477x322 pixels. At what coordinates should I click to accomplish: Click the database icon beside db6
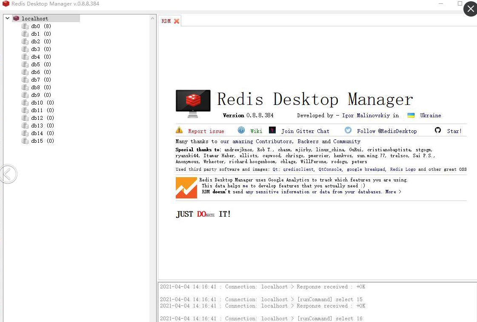point(25,72)
